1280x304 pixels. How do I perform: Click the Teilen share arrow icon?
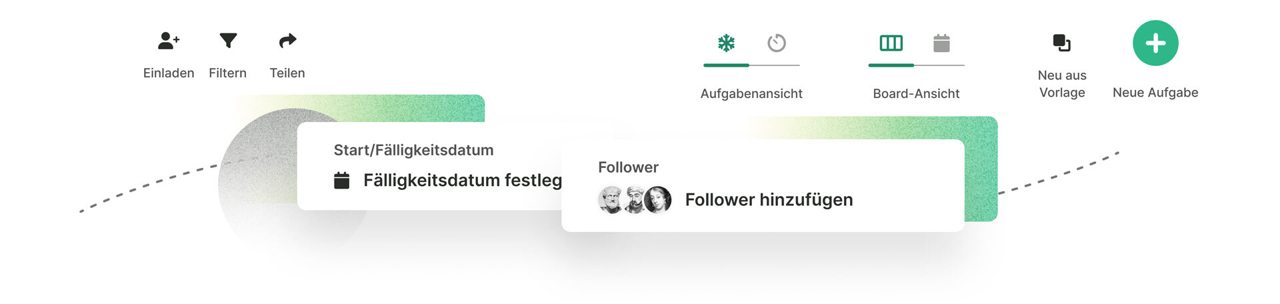tap(287, 41)
